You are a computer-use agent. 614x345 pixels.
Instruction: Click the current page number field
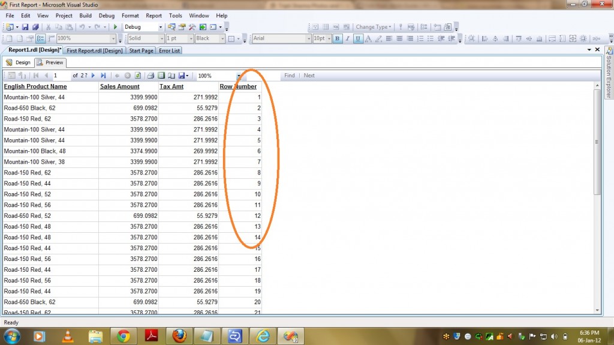[x=61, y=76]
